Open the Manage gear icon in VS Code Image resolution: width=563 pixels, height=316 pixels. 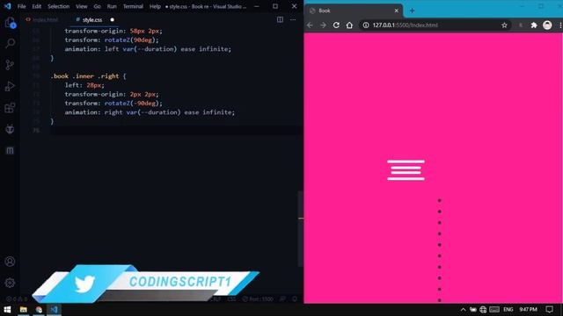(x=10, y=283)
